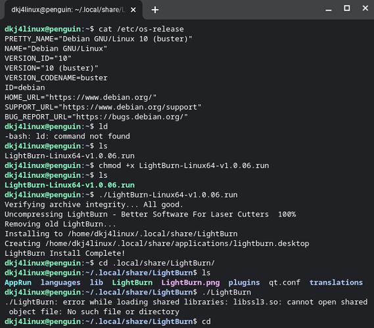Click the ./LightBurn-Linux64-v1.0.06.run command
Viewport: 374px width, 328px height.
tap(168, 195)
